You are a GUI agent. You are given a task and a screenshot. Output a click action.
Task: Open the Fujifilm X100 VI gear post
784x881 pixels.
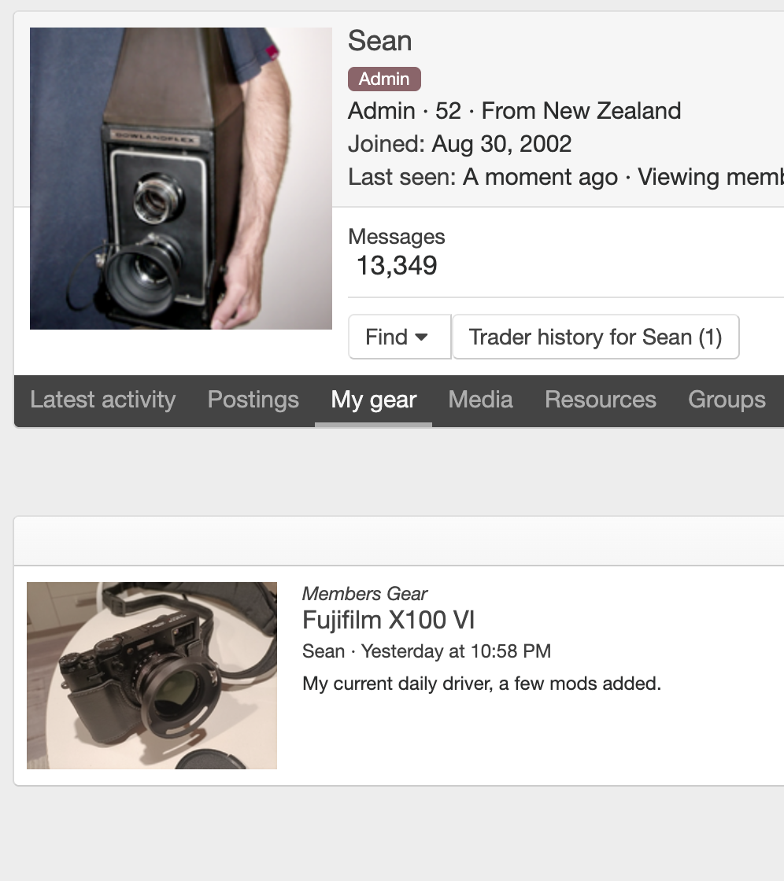point(388,620)
